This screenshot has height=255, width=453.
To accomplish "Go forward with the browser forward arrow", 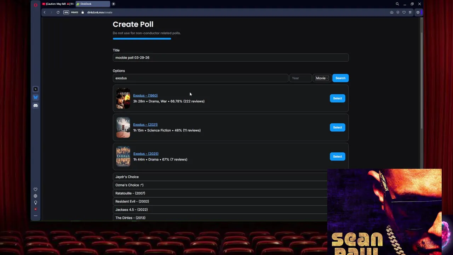I will coord(51,12).
